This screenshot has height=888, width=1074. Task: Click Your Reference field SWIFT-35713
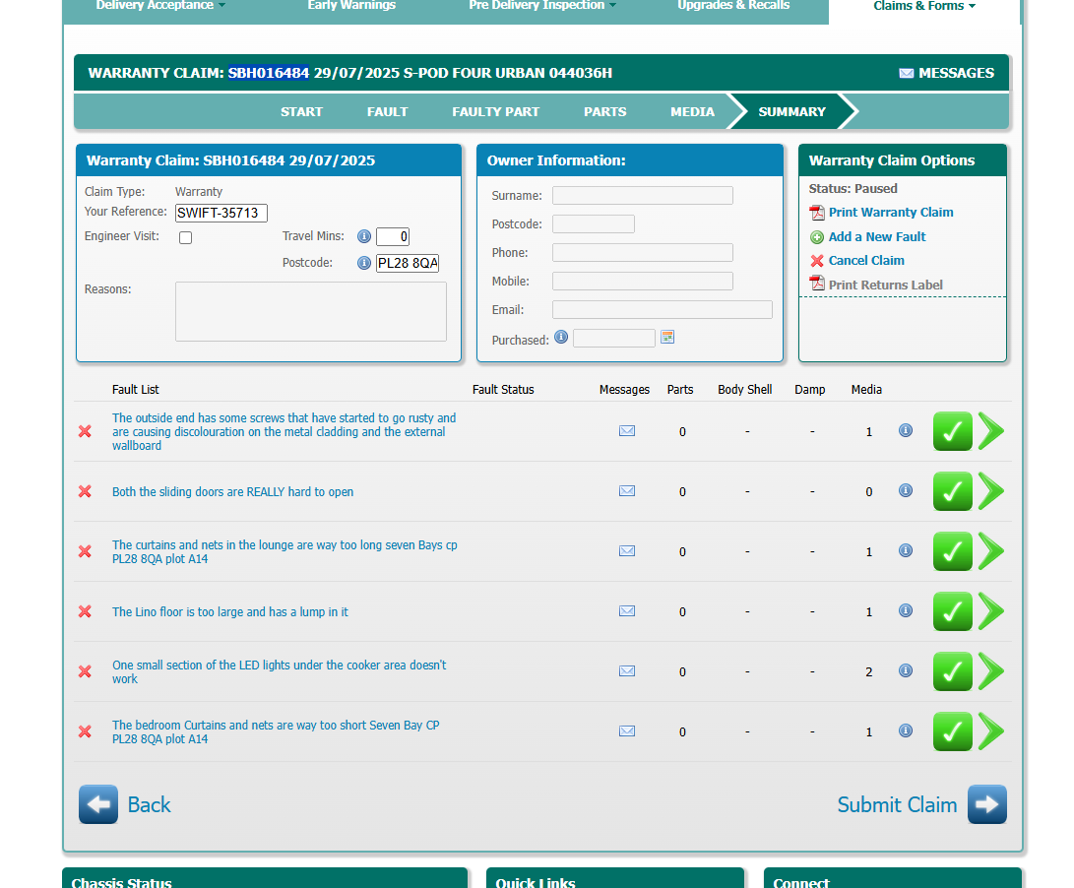(x=221, y=213)
